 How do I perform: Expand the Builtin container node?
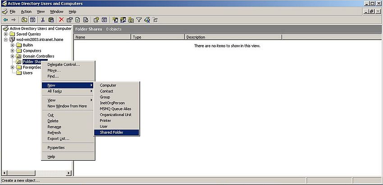click(13, 45)
